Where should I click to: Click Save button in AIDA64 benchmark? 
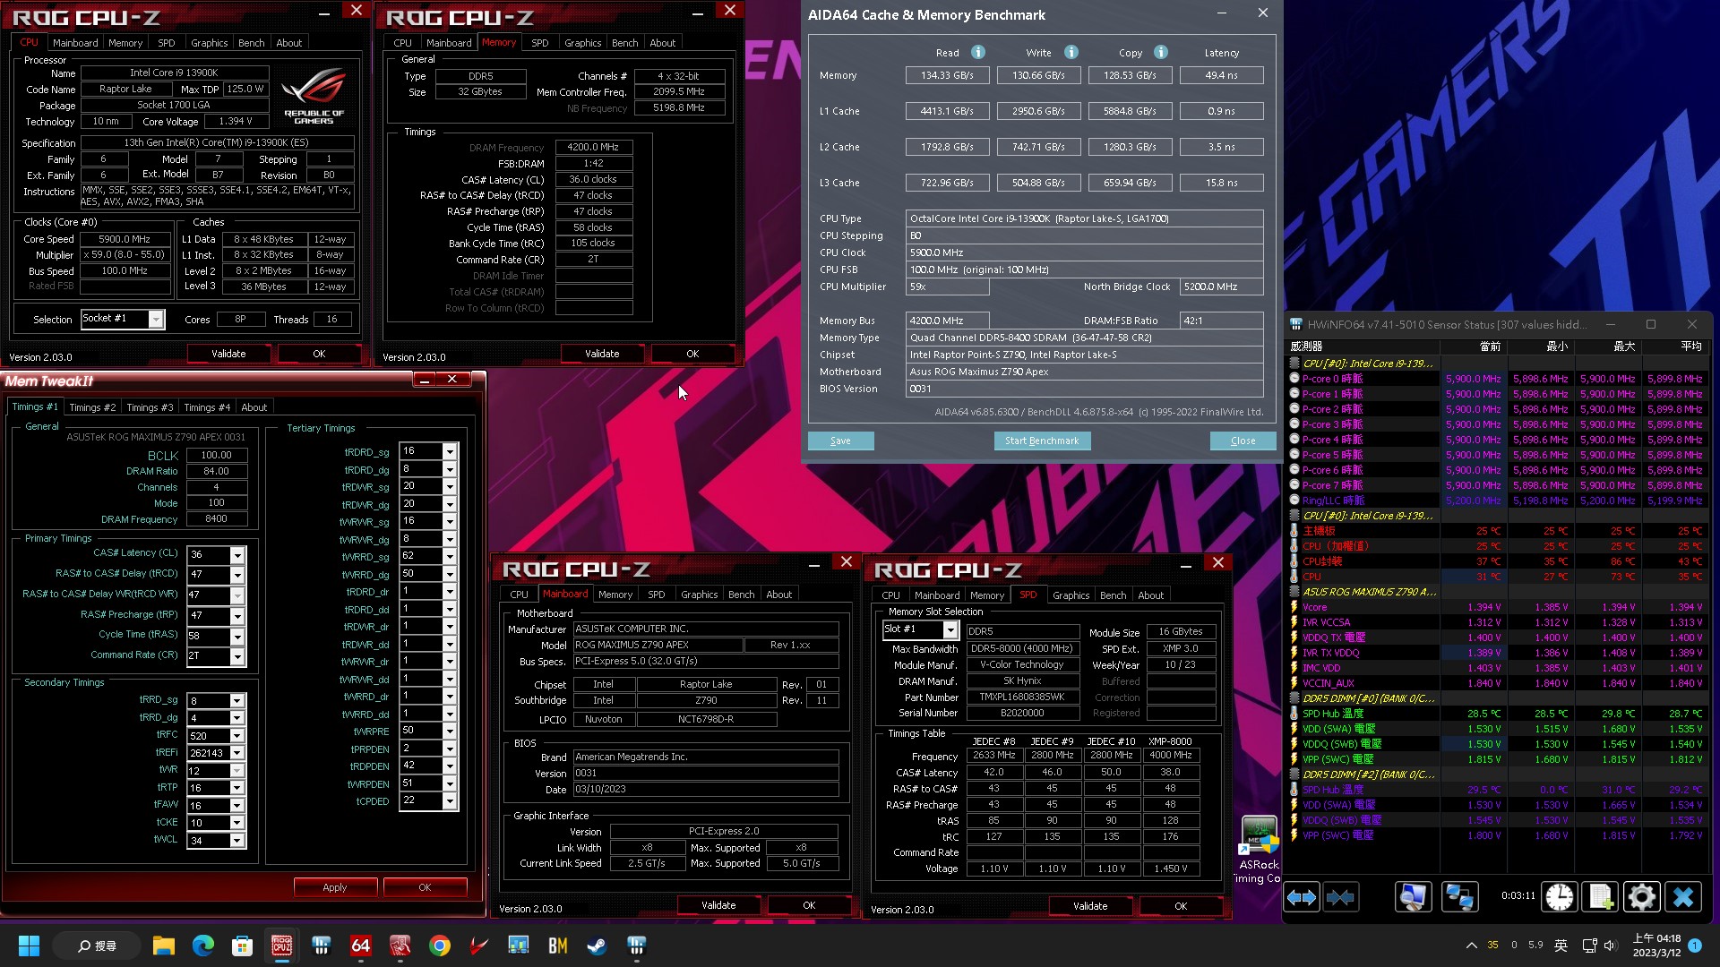[x=840, y=441]
